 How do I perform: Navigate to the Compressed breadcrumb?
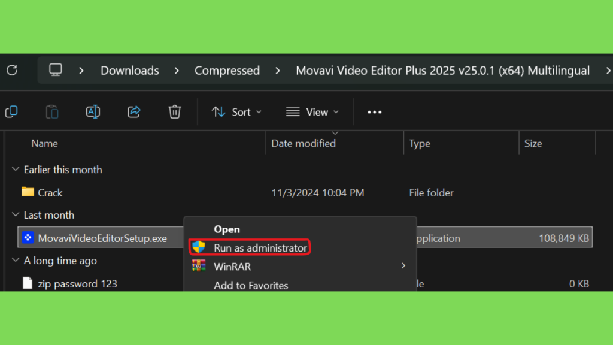(227, 71)
